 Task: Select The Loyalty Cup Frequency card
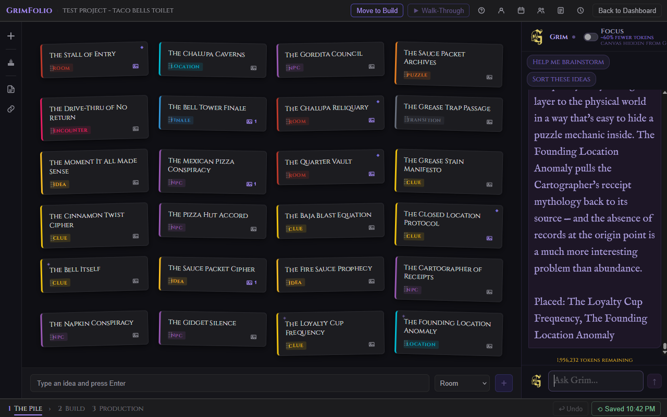pos(330,334)
